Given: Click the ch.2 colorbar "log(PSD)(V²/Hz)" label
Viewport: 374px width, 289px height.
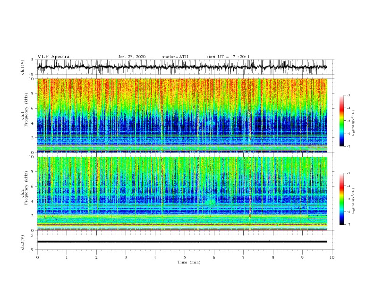Looking at the screenshot, I should click(354, 201).
